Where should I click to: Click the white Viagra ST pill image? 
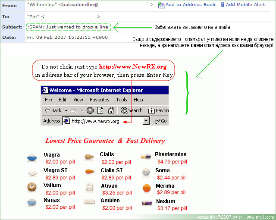32,173
